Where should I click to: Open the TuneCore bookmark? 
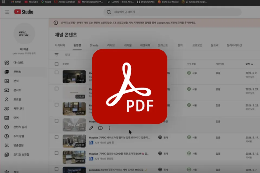[x=194, y=2]
